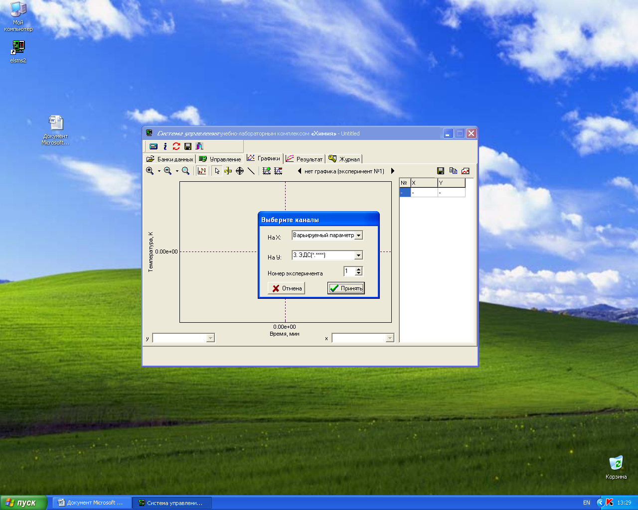Select the zoom in magnifier tool
The image size is (638, 510).
pyautogui.click(x=150, y=171)
